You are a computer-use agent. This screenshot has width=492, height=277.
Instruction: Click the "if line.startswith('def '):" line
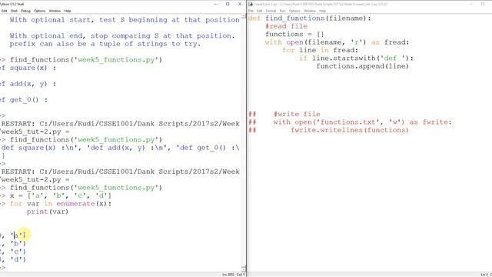coord(357,58)
